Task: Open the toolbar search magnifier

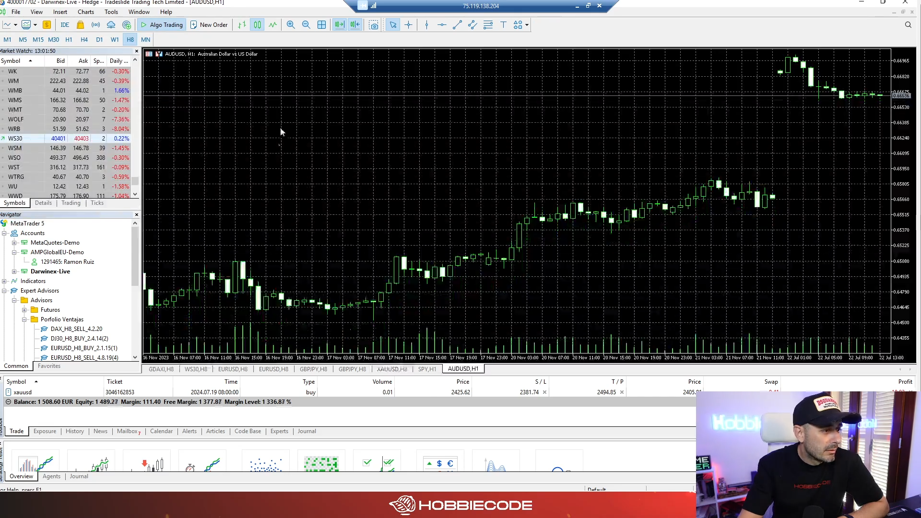Action: point(908,25)
